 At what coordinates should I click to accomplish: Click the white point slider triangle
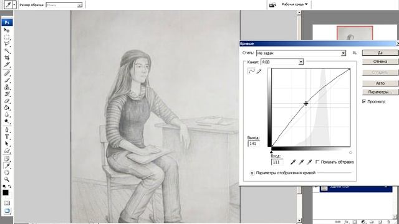[350, 152]
